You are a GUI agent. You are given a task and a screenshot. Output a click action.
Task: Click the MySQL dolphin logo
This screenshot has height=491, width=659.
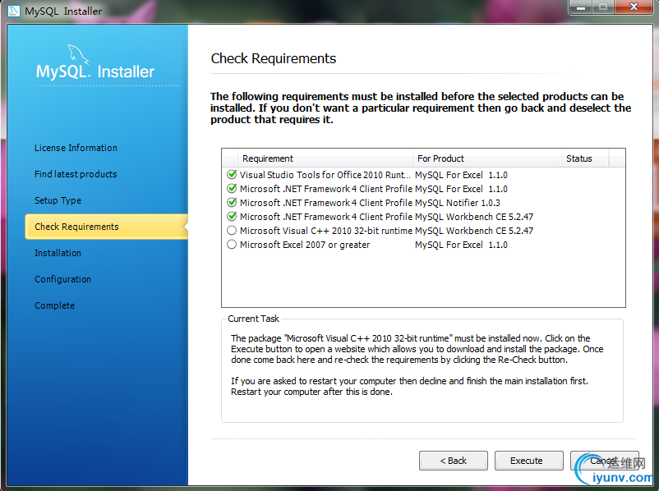coord(79,55)
